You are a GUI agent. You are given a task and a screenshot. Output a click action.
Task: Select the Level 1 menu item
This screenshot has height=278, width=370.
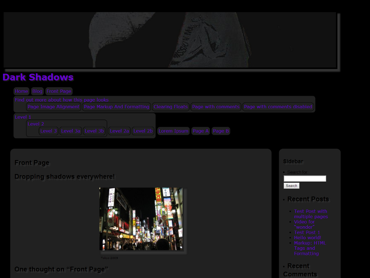pyautogui.click(x=23, y=117)
